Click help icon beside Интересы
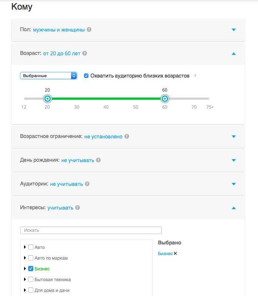258x296 pixels. [x=77, y=208]
